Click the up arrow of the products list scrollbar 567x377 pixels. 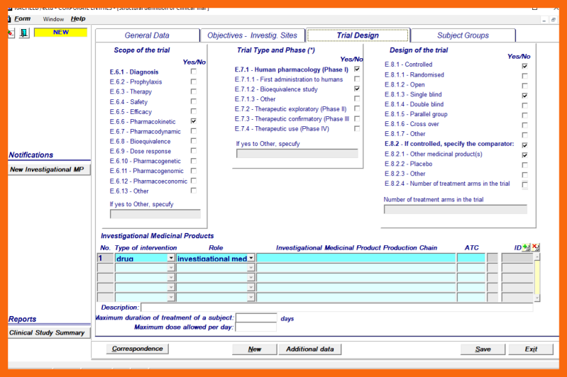point(537,257)
